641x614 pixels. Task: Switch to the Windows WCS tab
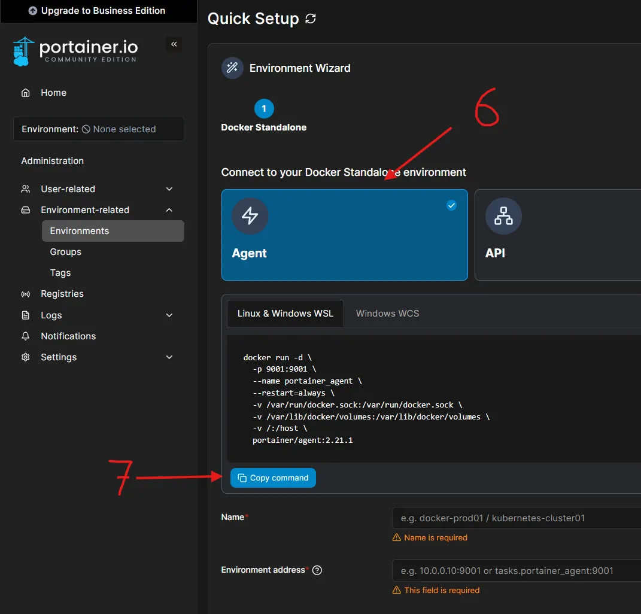pos(387,314)
